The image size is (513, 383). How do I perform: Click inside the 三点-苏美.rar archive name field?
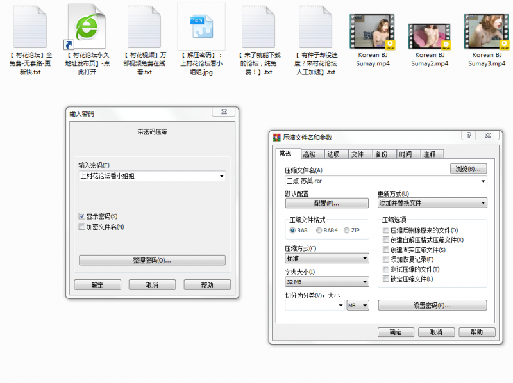click(x=359, y=181)
